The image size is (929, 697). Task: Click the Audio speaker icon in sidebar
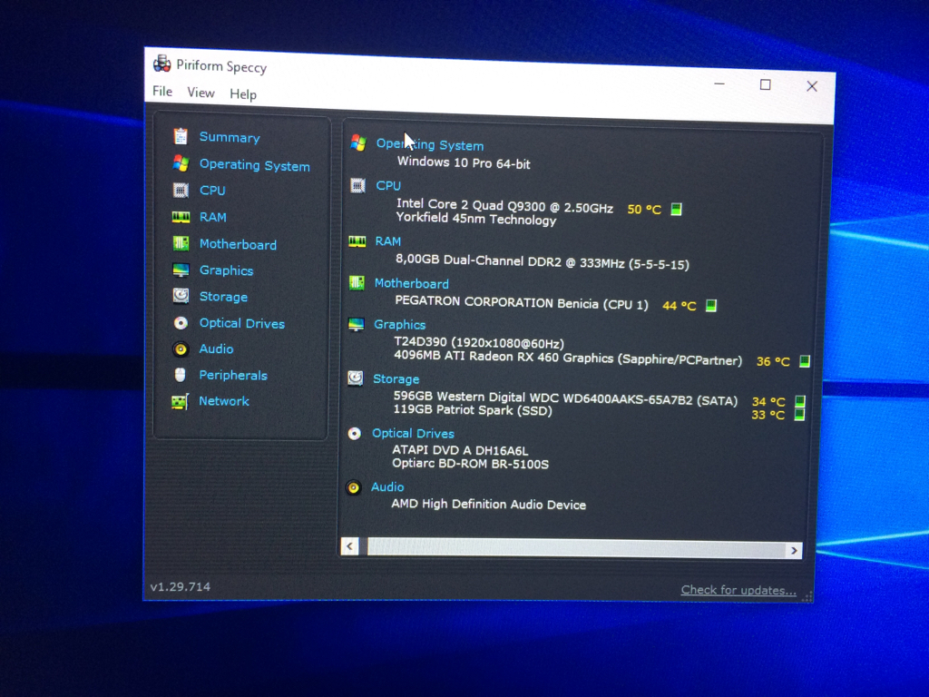tap(181, 348)
